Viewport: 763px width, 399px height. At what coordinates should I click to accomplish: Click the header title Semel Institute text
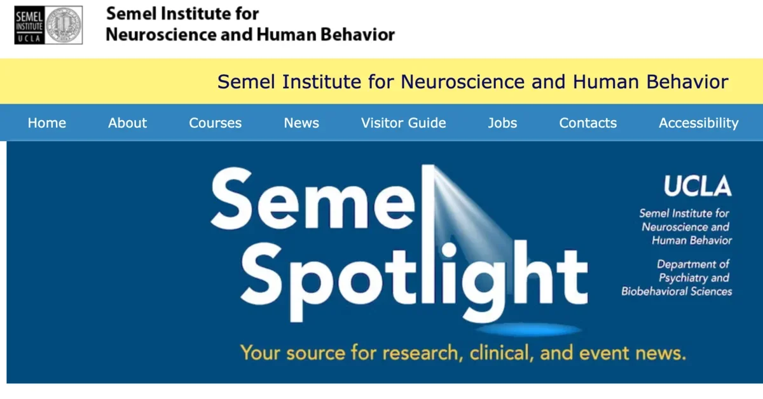[250, 24]
